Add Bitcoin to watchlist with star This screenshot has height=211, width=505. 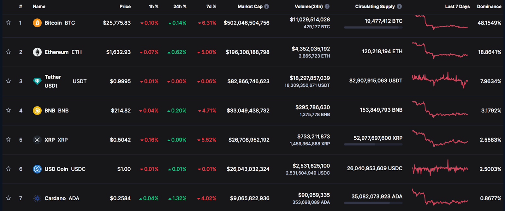(9, 23)
